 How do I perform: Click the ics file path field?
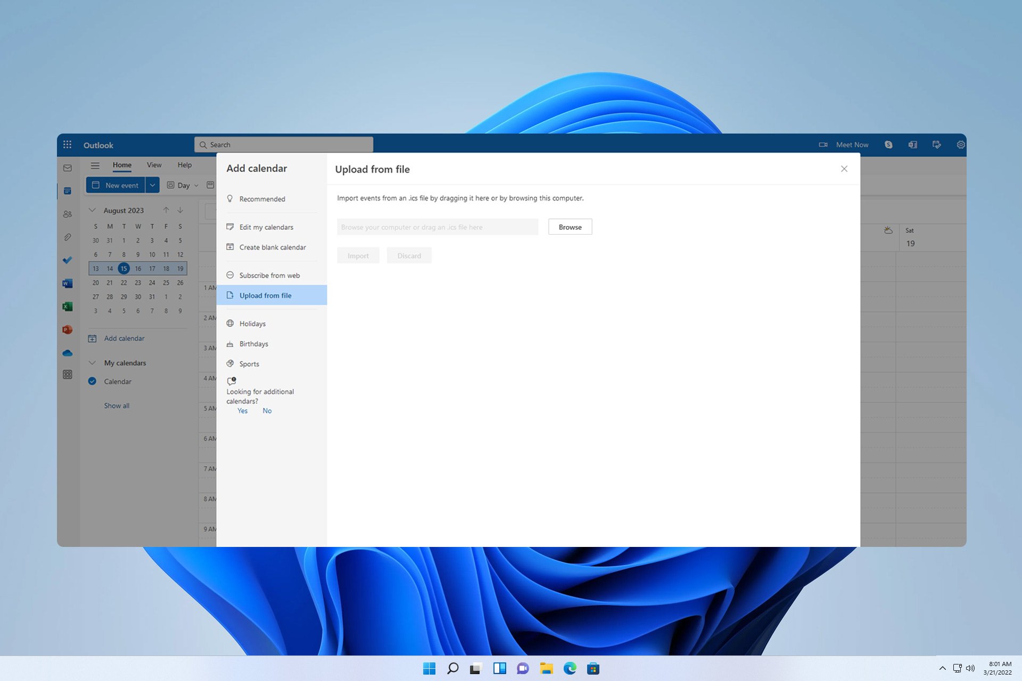pyautogui.click(x=438, y=227)
